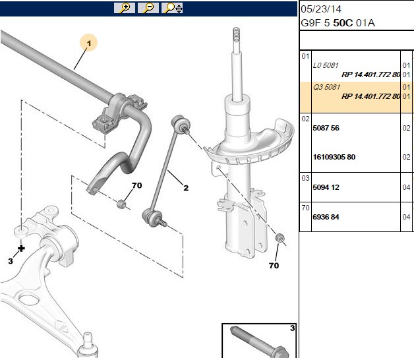Click row index 70 in parts table
The width and height of the screenshot is (414, 358).
click(305, 208)
